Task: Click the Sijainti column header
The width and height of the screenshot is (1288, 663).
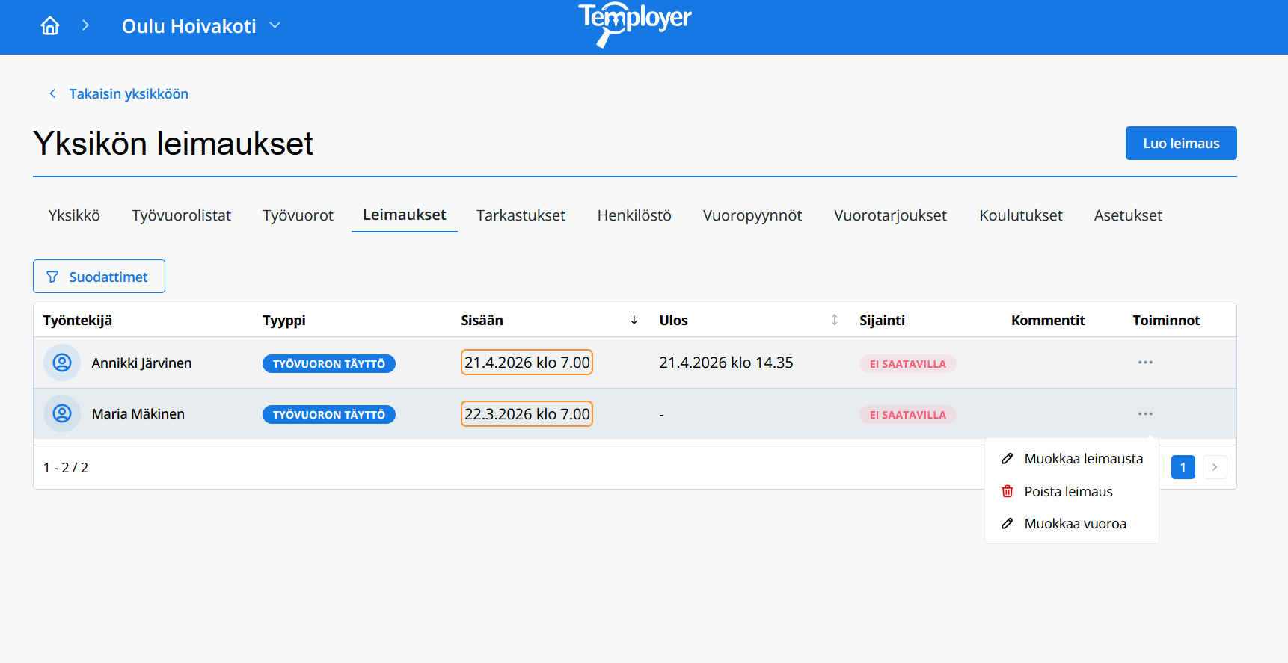Action: 882,321
